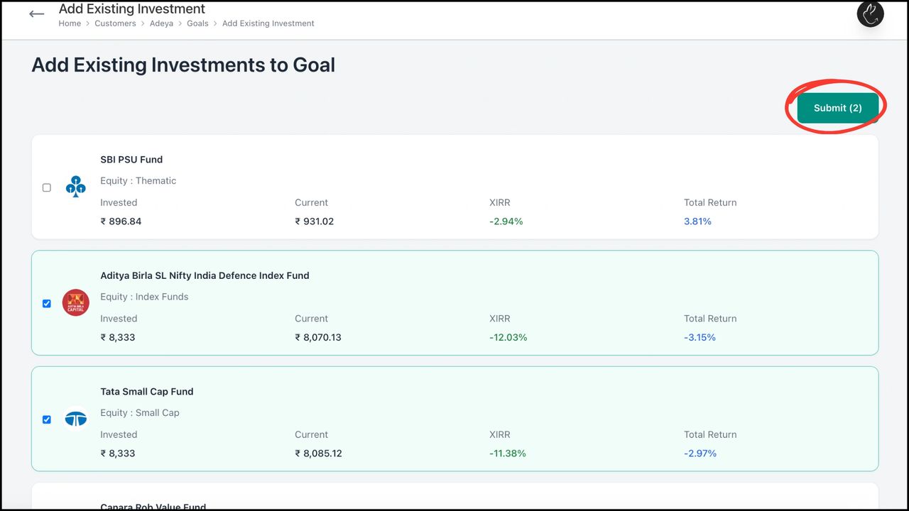
Task: Open the Goals breadcrumb link
Action: coord(197,23)
